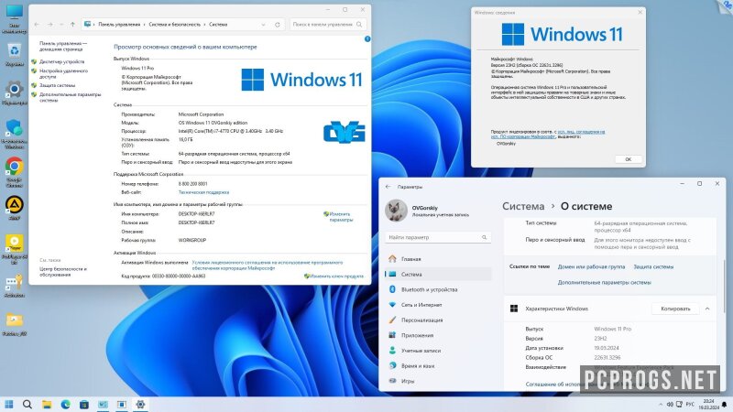733x412 pixels.
Task: Refresh the Control Panel address bar
Action: 278,25
